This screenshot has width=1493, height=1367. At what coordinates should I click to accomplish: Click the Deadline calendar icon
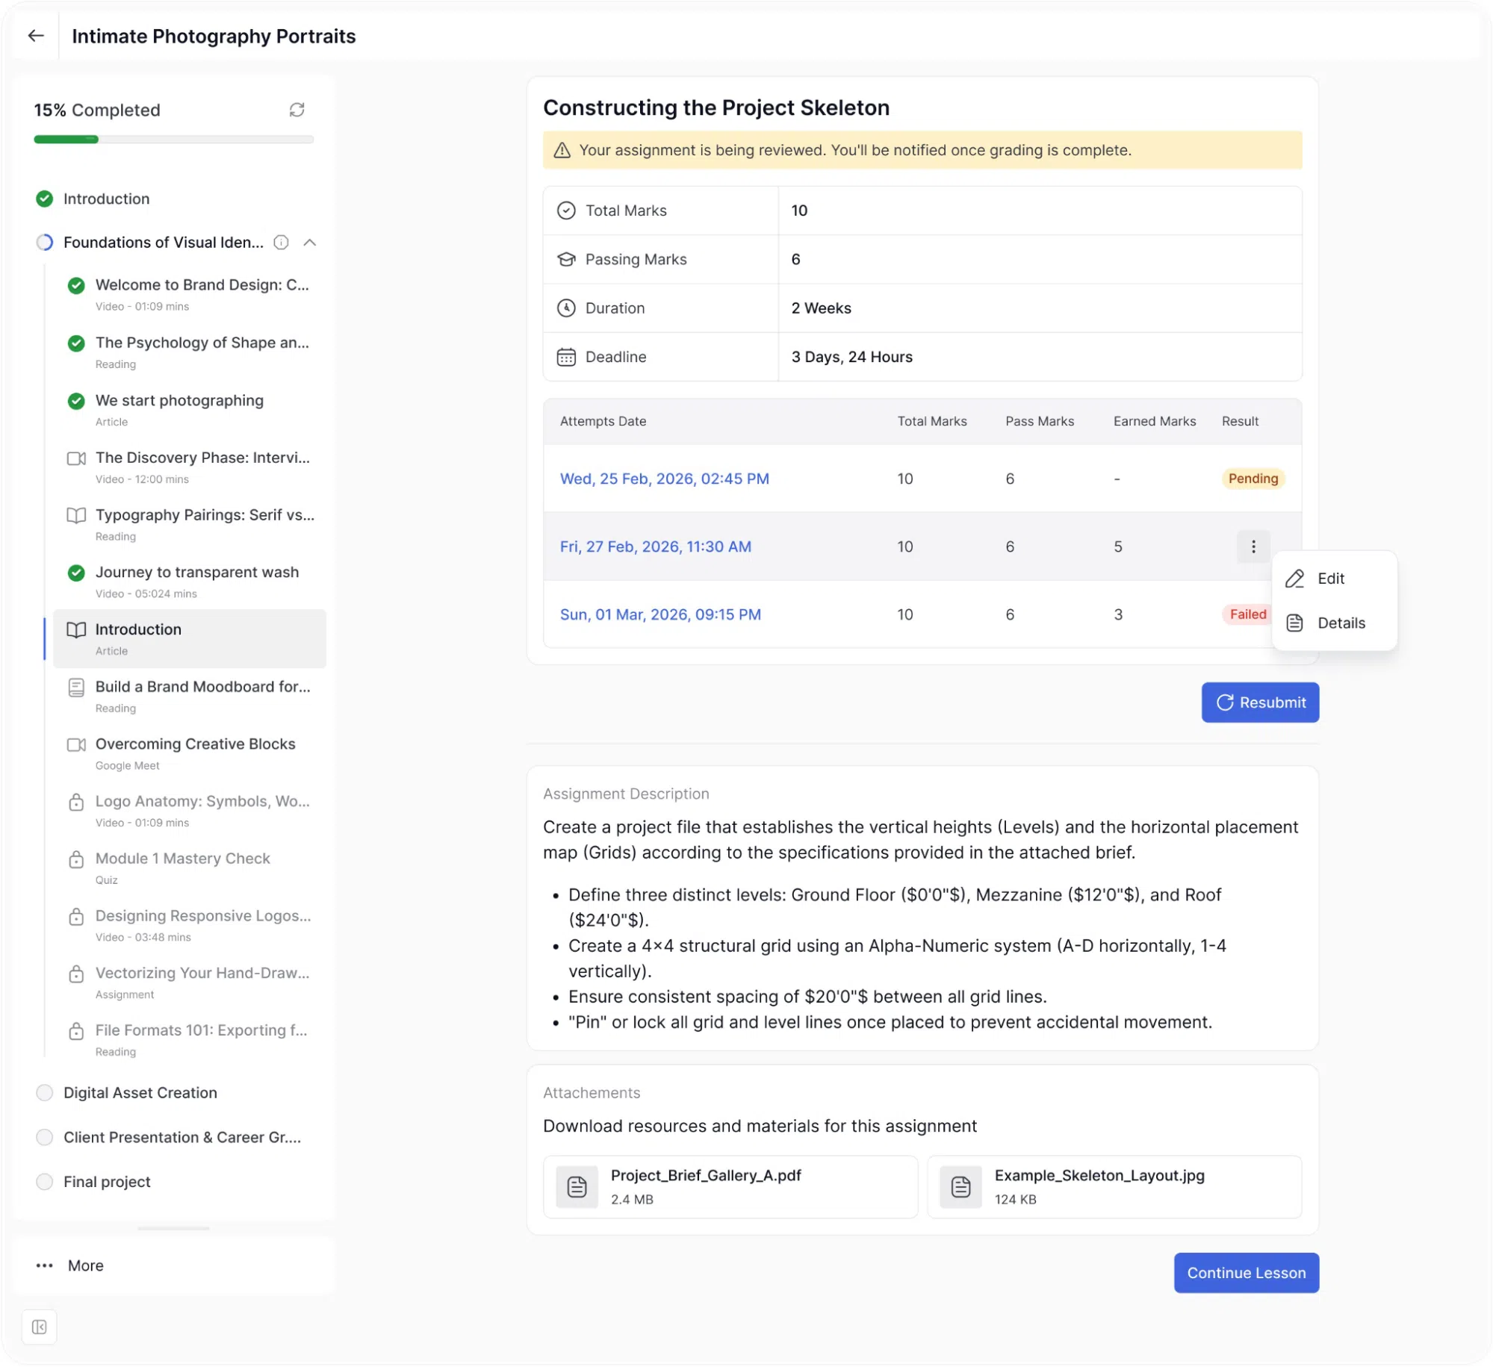coord(566,357)
